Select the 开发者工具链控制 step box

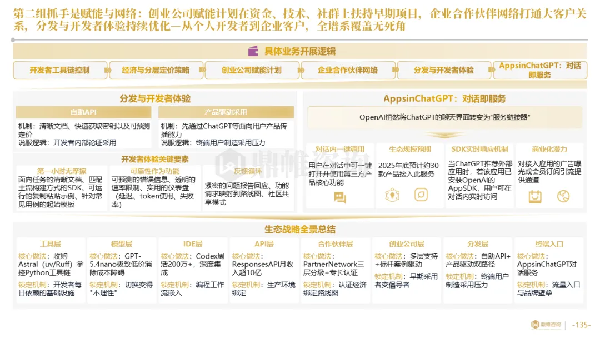[60, 71]
